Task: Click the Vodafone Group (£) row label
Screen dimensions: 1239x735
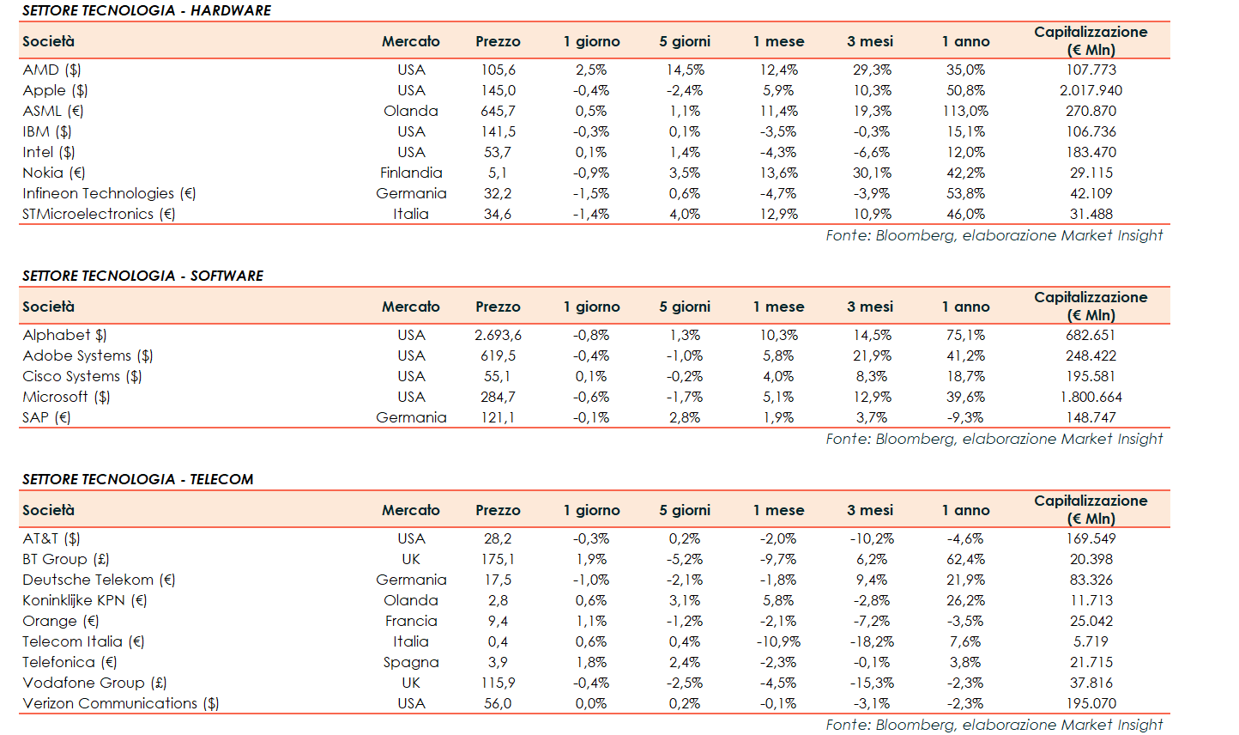Action: coord(94,683)
